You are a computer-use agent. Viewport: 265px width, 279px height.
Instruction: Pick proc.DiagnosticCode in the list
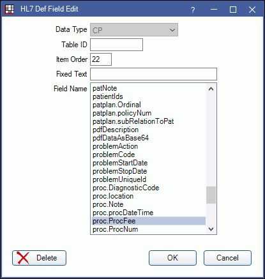[149, 188]
